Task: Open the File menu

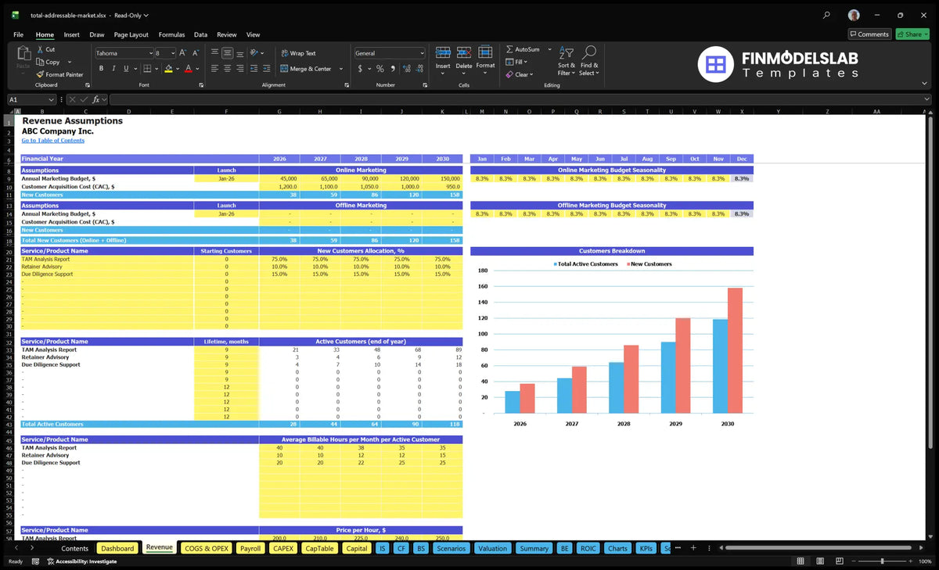Action: pos(18,34)
